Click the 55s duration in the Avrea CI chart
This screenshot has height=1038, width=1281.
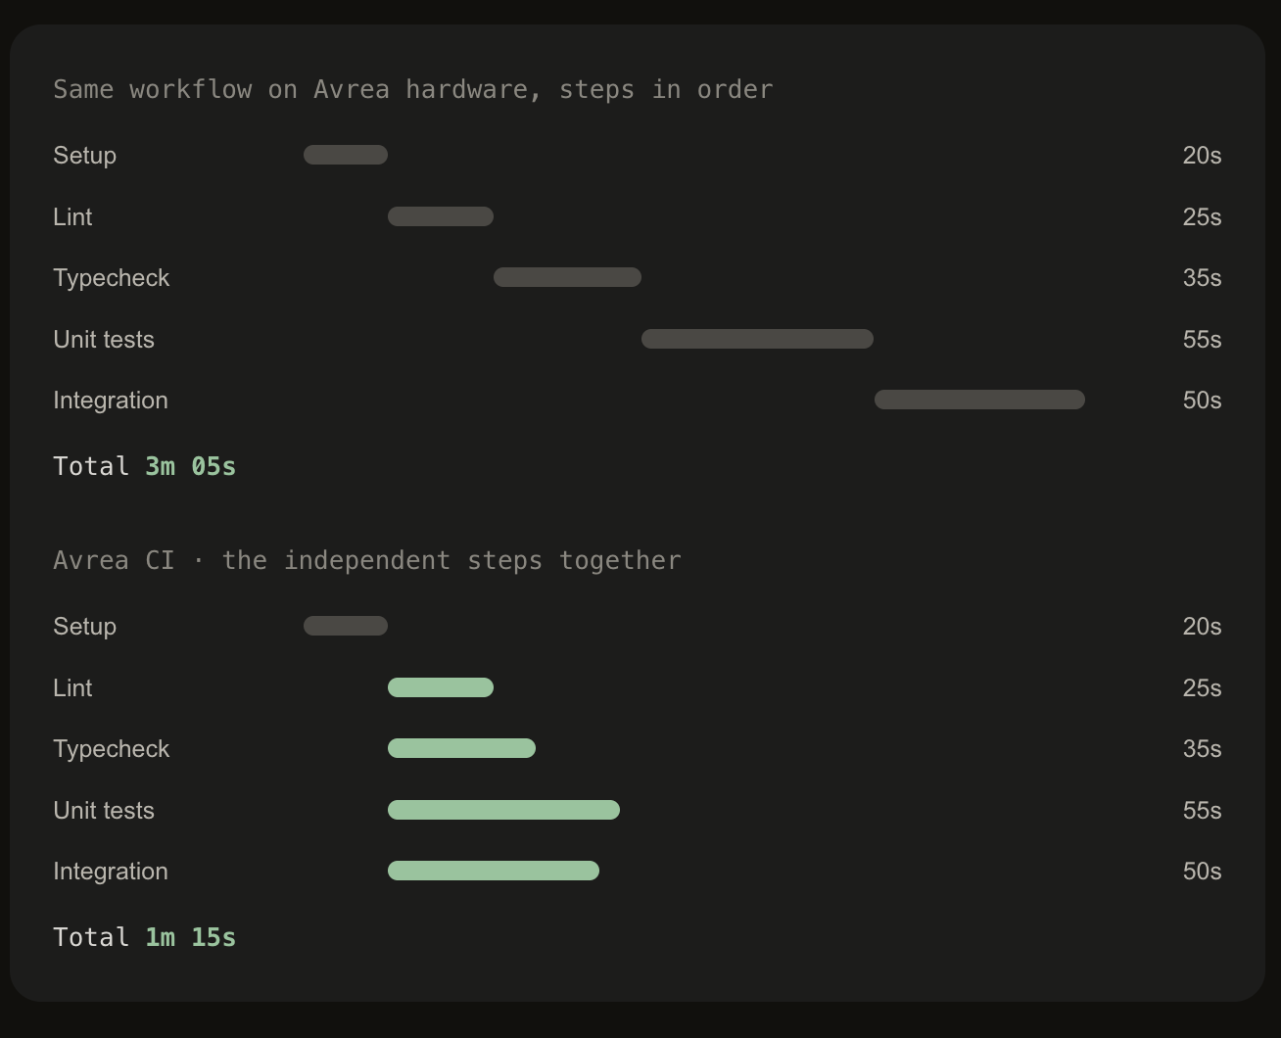coord(1202,811)
